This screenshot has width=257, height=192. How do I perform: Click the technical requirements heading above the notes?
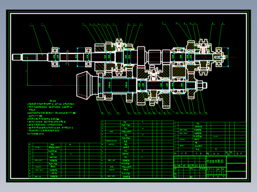[53, 101]
